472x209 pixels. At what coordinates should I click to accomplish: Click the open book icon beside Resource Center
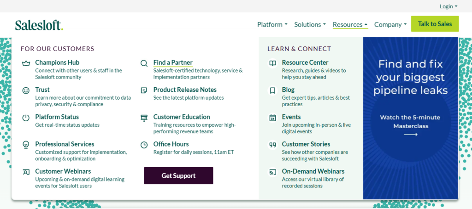pos(273,63)
